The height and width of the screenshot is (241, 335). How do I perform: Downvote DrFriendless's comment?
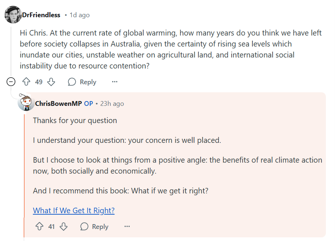pos(51,82)
